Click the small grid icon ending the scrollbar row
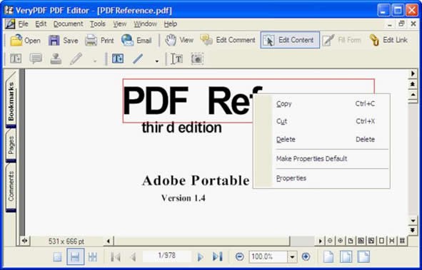Image resolution: width=422 pixels, height=270 pixels. (x=402, y=241)
